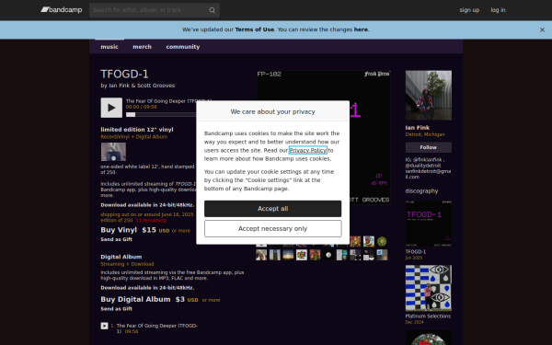Play the album with the large play button
The height and width of the screenshot is (345, 552).
[x=111, y=108]
